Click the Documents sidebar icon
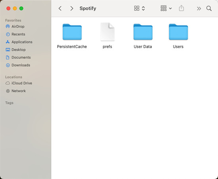Image resolution: width=218 pixels, height=179 pixels. pyautogui.click(x=8, y=57)
